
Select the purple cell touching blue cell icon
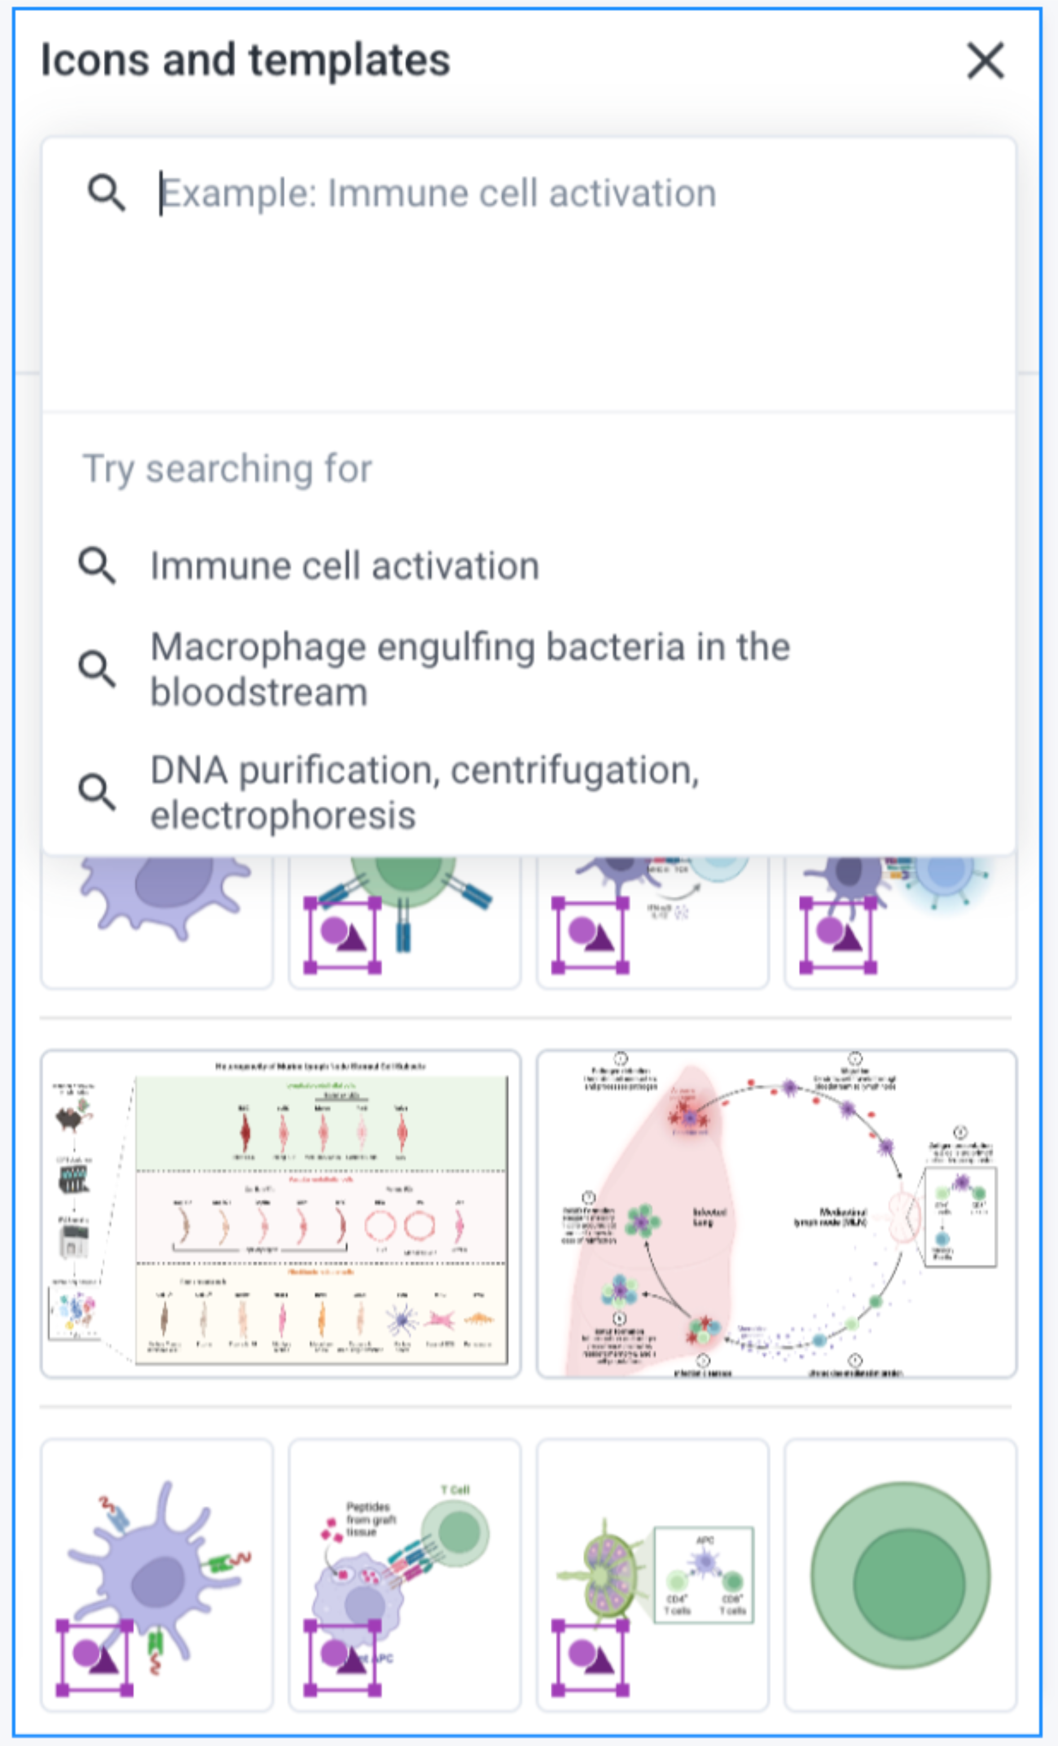pos(900,921)
